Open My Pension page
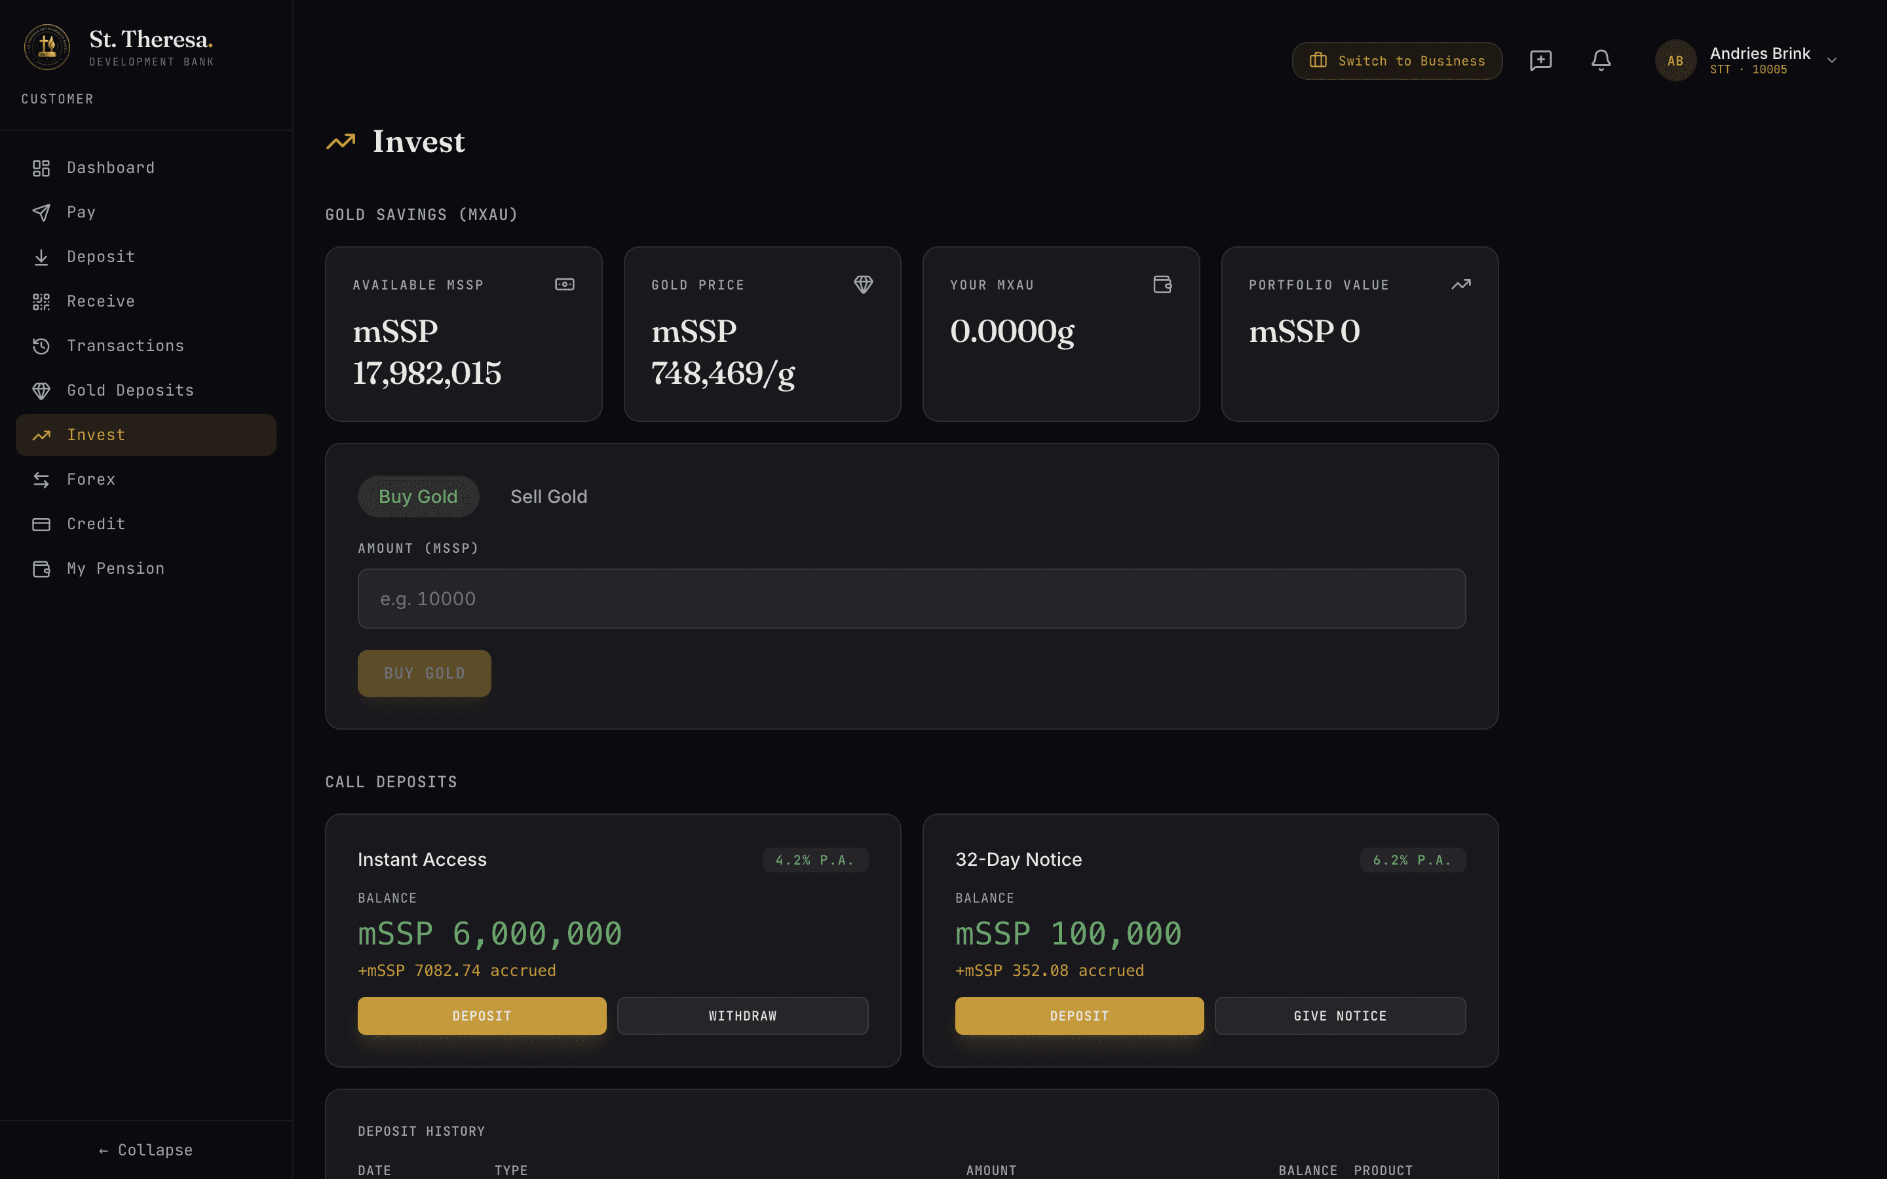 [146, 569]
